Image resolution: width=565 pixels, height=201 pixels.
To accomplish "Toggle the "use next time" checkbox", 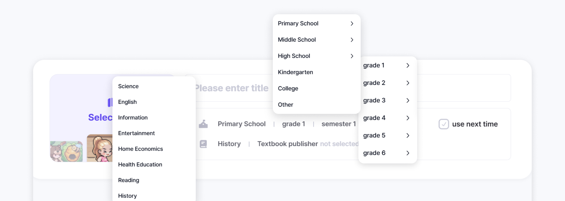I will pos(444,124).
